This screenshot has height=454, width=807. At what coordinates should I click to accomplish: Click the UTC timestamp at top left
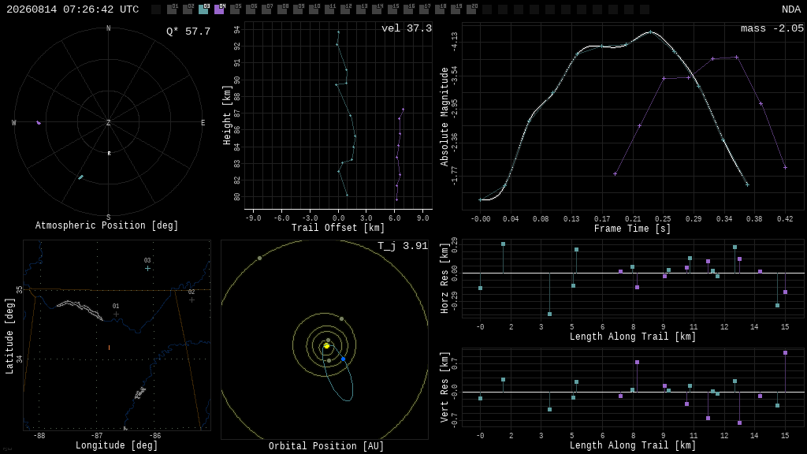pos(73,9)
